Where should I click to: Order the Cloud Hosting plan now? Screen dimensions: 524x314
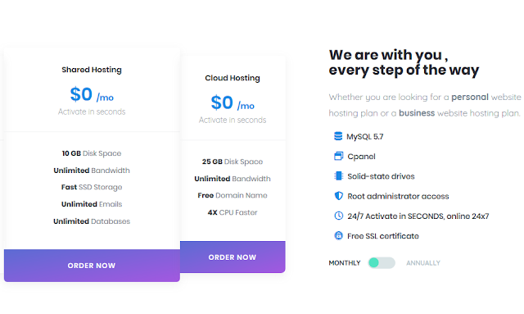pos(233,257)
